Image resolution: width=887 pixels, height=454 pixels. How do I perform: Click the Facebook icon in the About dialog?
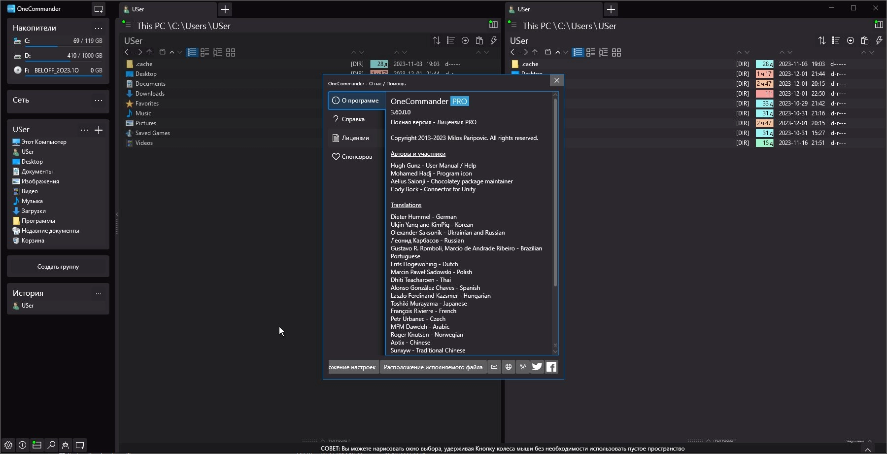(551, 367)
